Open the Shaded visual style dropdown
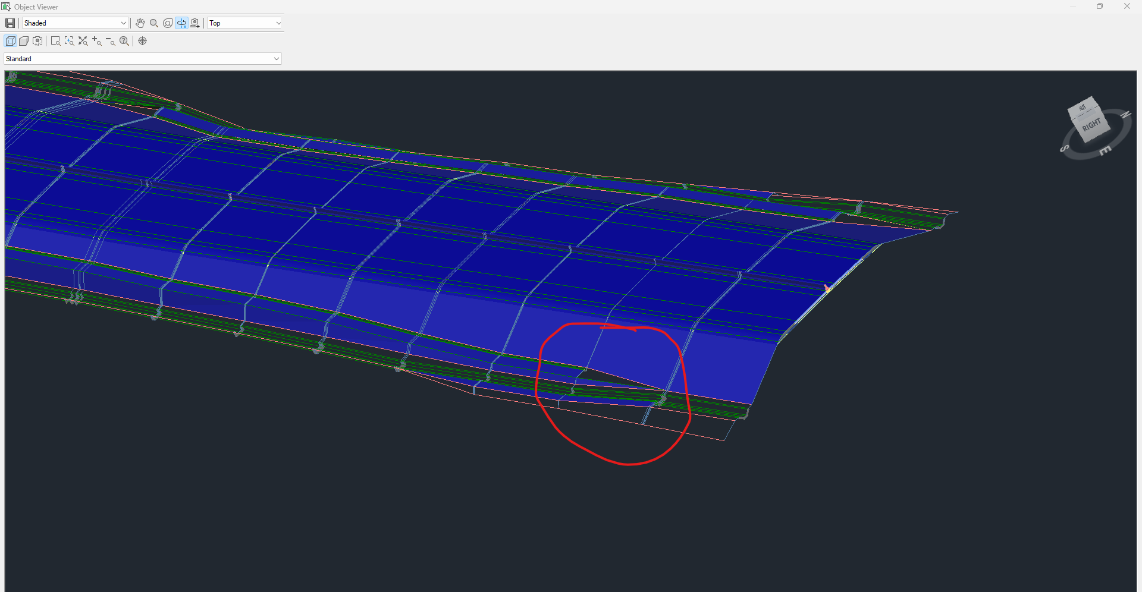Screen dimensions: 1142x592 (122, 23)
